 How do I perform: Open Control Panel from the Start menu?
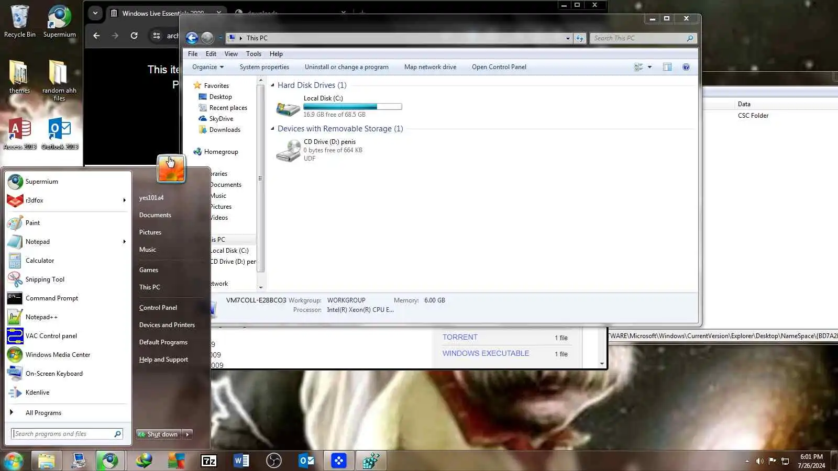[158, 308]
